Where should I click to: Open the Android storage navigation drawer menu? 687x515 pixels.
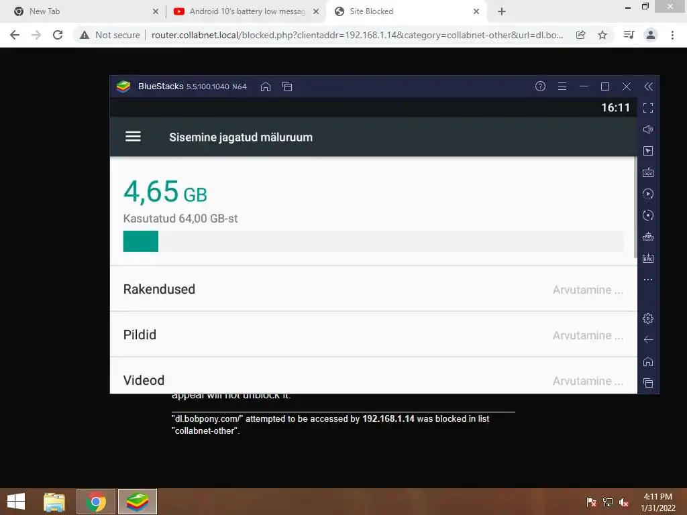pos(134,137)
